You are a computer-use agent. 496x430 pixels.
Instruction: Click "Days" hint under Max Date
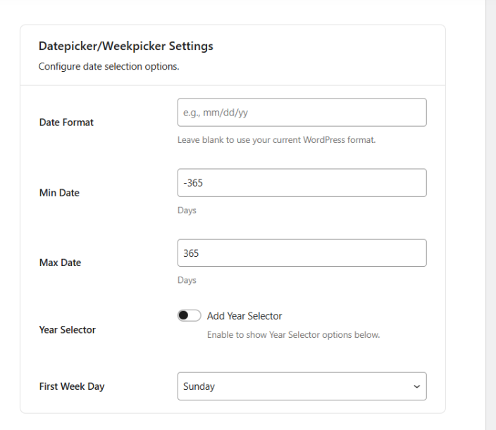(x=187, y=280)
